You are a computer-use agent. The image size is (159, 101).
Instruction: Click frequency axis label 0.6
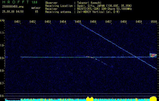[x=2, y=96]
